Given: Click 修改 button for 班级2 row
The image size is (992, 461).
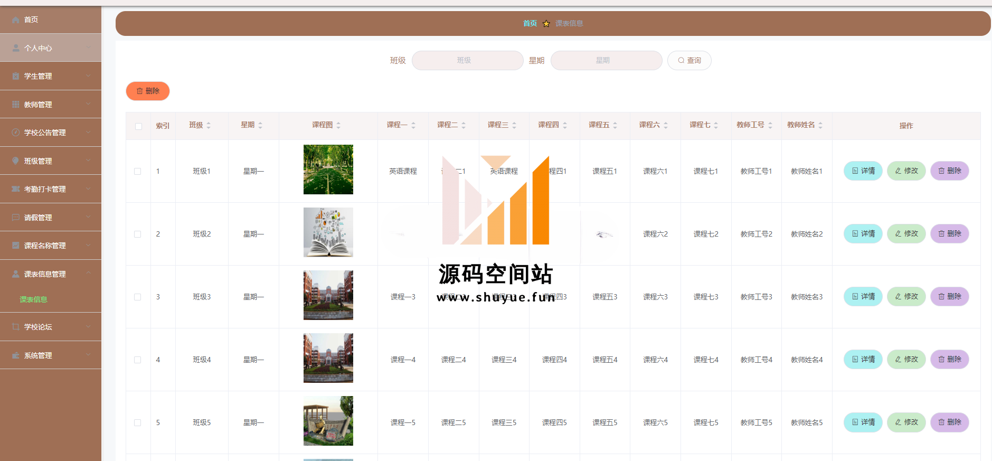Looking at the screenshot, I should tap(906, 233).
